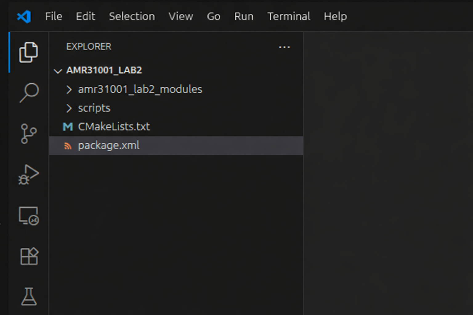Expand the scripts folder
Screen dimensions: 473x315
pyautogui.click(x=94, y=108)
